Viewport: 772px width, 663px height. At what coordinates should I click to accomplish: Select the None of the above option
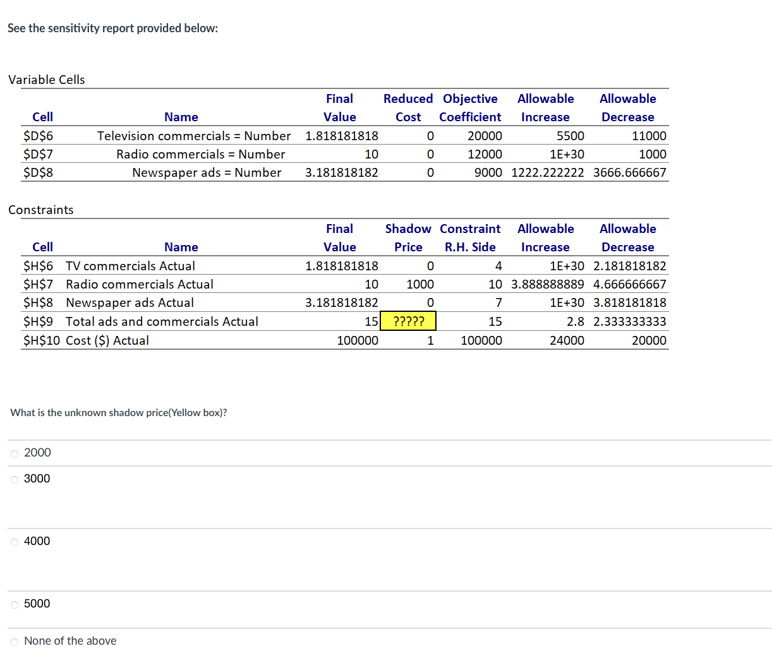coord(14,641)
